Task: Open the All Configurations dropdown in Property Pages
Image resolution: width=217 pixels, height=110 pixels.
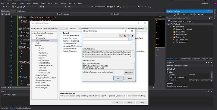Action: click(x=56, y=29)
